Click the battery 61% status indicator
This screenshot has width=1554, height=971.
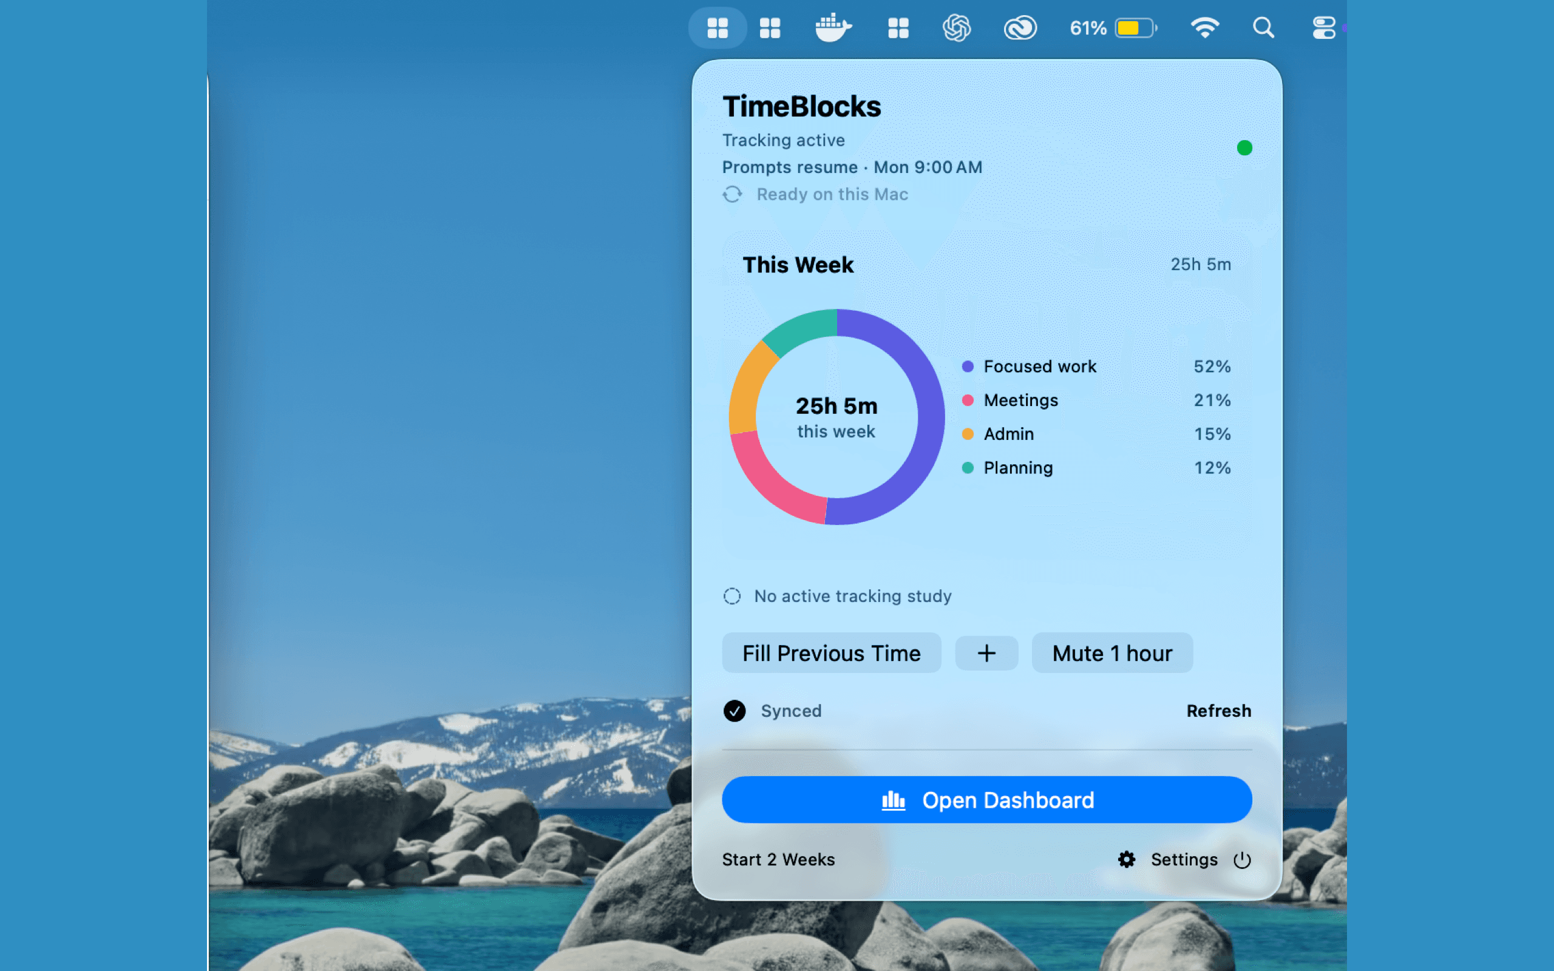tap(1113, 28)
